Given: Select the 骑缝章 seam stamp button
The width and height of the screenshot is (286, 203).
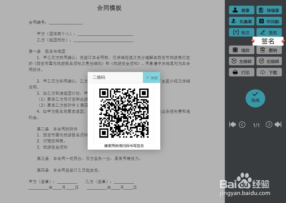Looking at the screenshot, I should pos(269,10).
